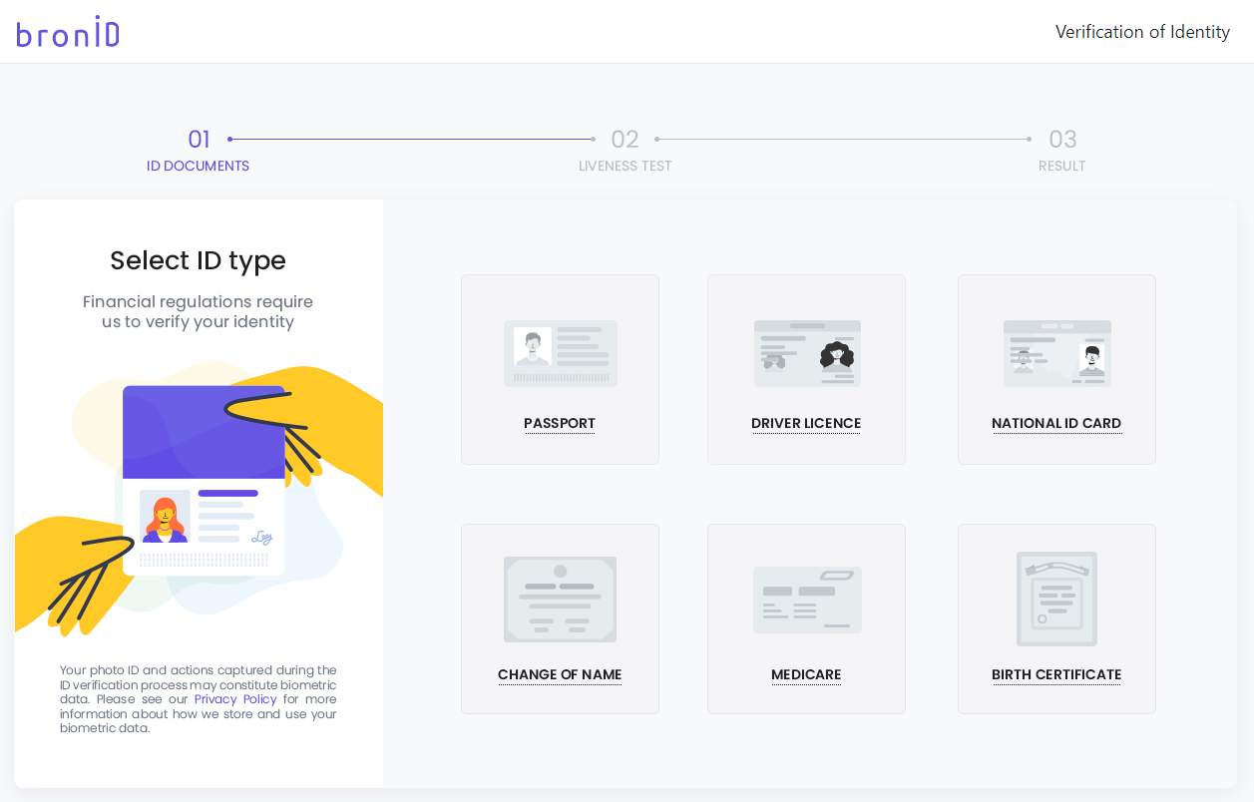Click the Verification of Identity header
This screenshot has height=802, width=1254.
pos(1142,31)
